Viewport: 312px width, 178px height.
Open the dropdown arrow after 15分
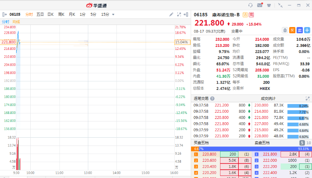[113, 15]
